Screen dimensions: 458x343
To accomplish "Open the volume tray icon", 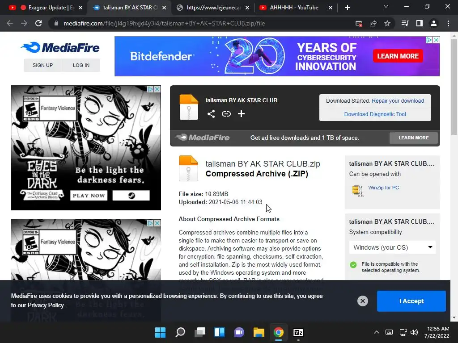I will [414, 332].
